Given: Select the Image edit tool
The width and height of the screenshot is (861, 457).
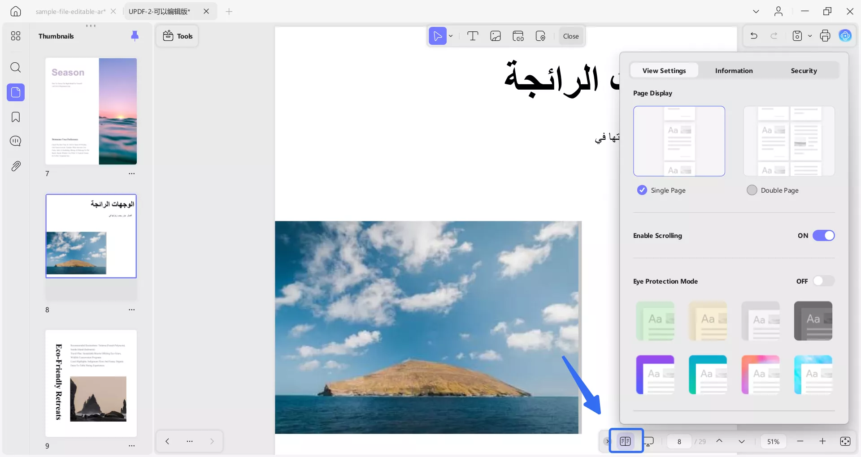Looking at the screenshot, I should click(496, 36).
